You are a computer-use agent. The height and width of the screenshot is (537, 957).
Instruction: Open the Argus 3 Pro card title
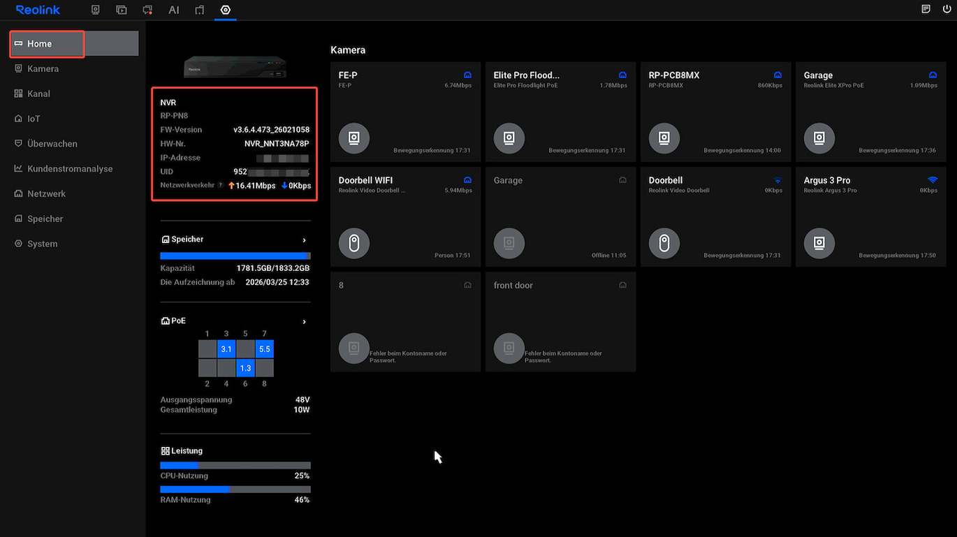click(x=827, y=180)
